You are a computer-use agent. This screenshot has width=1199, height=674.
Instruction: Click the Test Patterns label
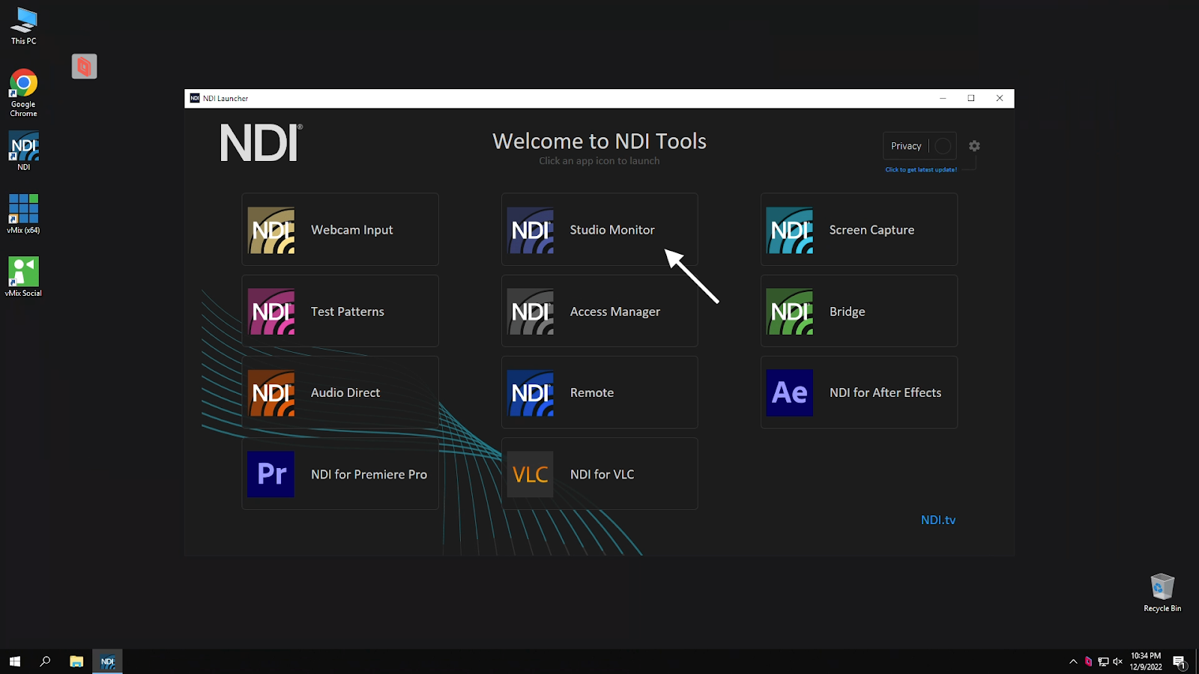point(348,312)
